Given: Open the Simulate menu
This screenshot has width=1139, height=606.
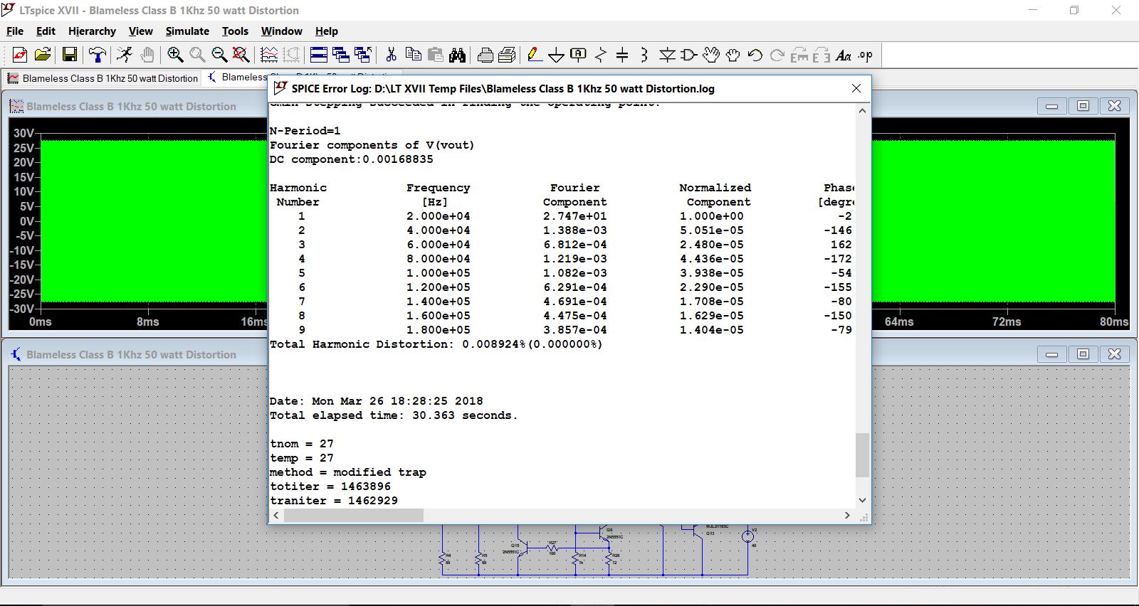Looking at the screenshot, I should (x=187, y=31).
